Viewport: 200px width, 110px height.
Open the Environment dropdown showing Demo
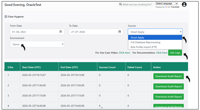[x=37, y=44]
